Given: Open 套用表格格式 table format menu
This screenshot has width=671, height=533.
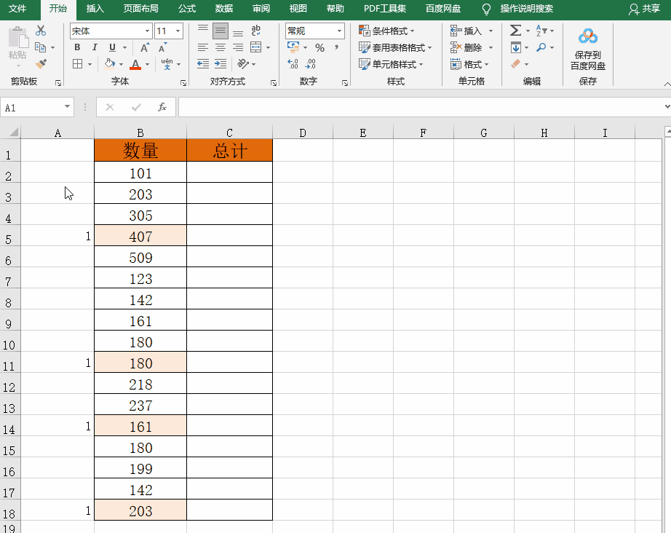Looking at the screenshot, I should point(395,47).
